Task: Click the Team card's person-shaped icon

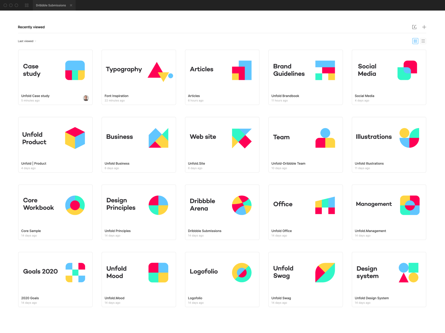Action: click(325, 138)
